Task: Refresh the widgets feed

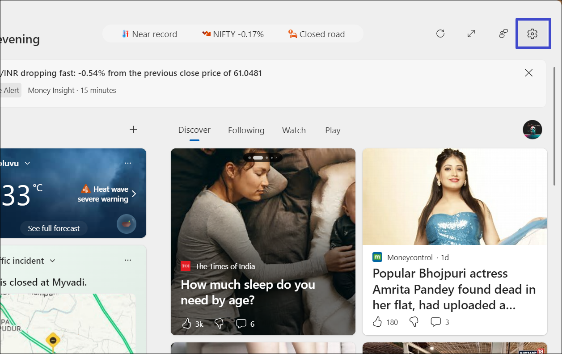Action: [x=440, y=34]
